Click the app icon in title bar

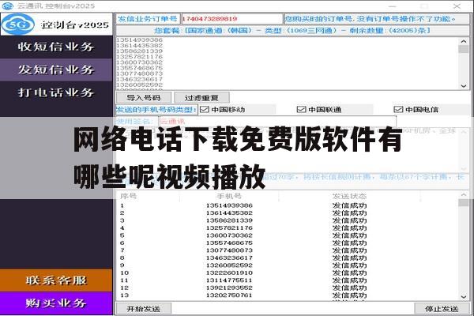click(8, 6)
